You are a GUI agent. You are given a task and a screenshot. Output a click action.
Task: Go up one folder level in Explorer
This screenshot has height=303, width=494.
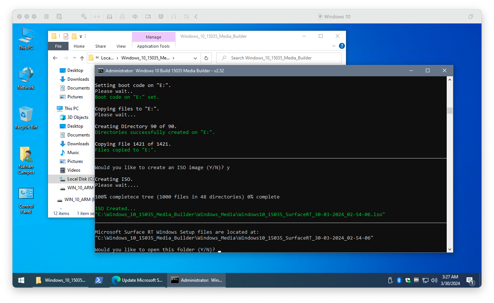[x=82, y=58]
